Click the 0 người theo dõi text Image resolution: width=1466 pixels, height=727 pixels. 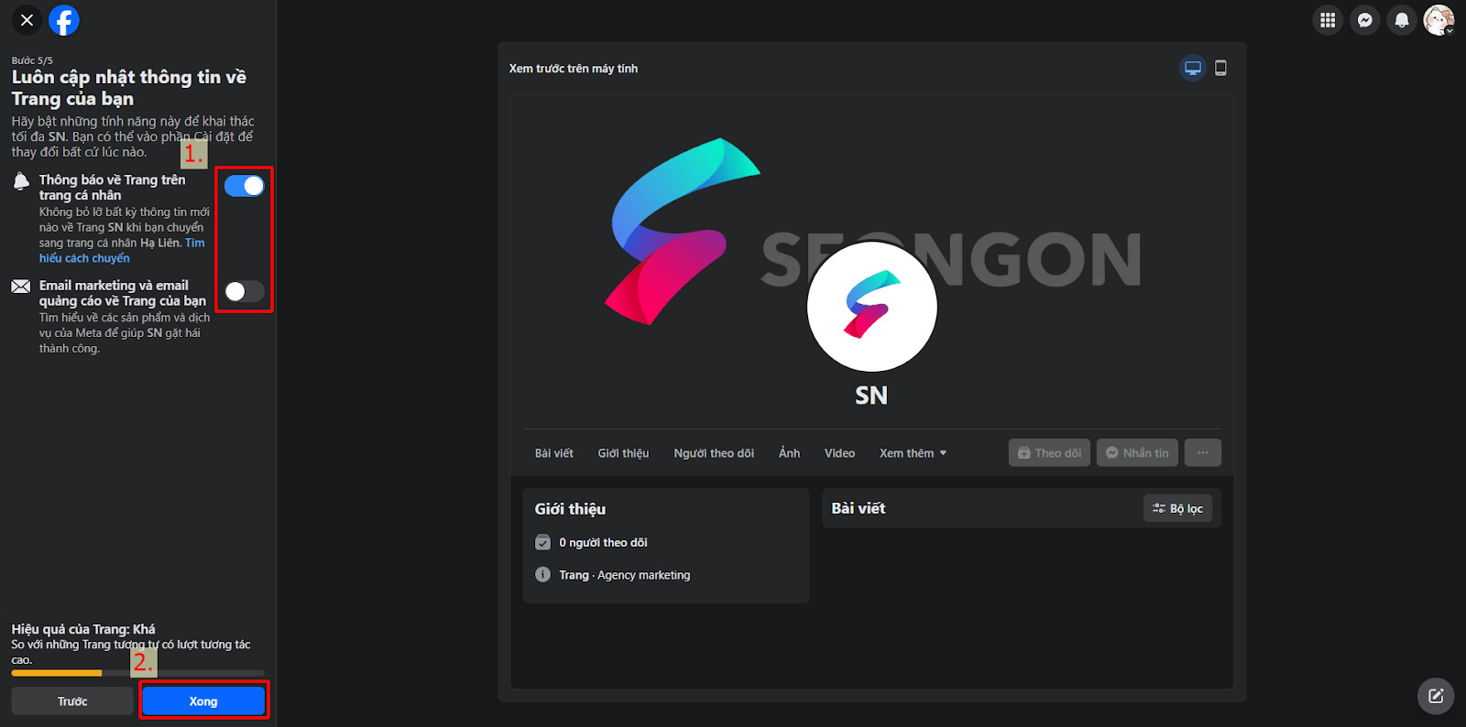(x=603, y=543)
